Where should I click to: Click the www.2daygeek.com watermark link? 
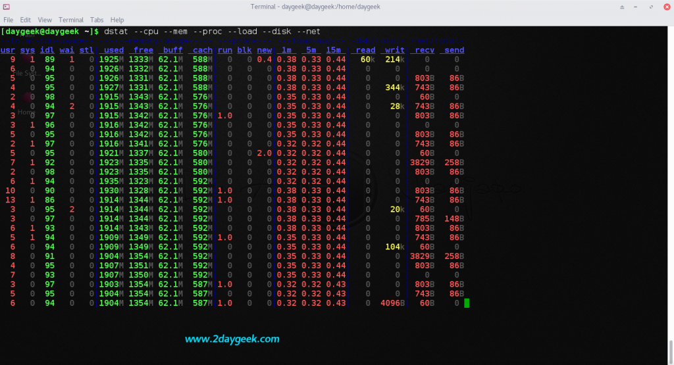232,339
